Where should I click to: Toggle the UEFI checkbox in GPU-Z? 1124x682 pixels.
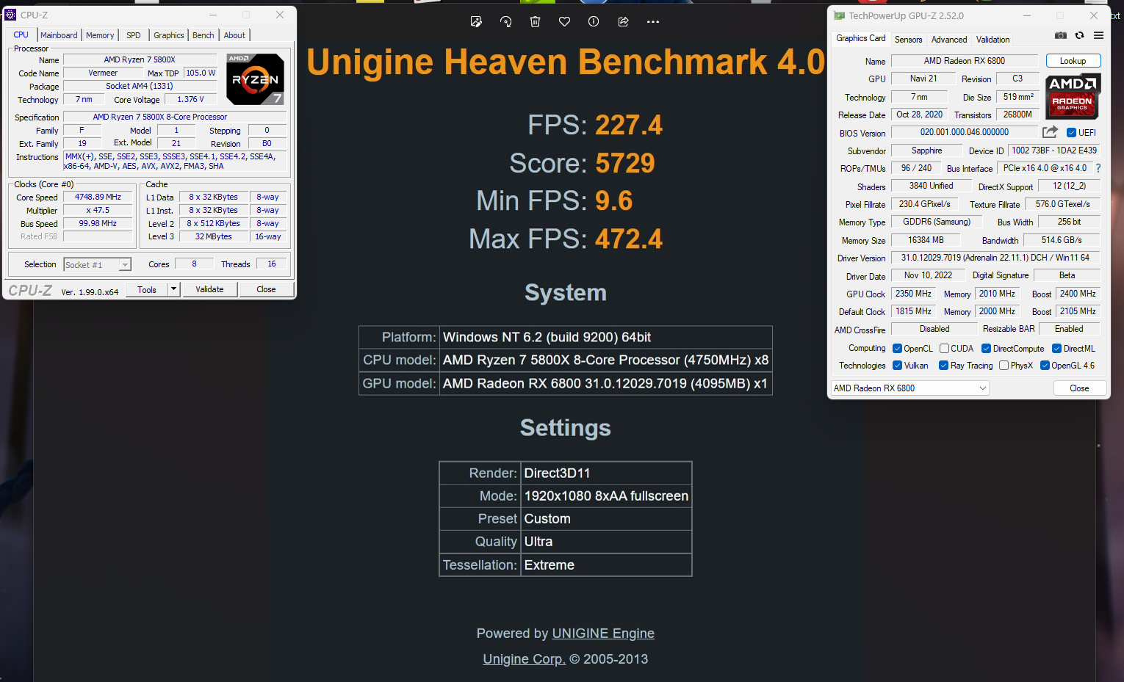coord(1071,133)
